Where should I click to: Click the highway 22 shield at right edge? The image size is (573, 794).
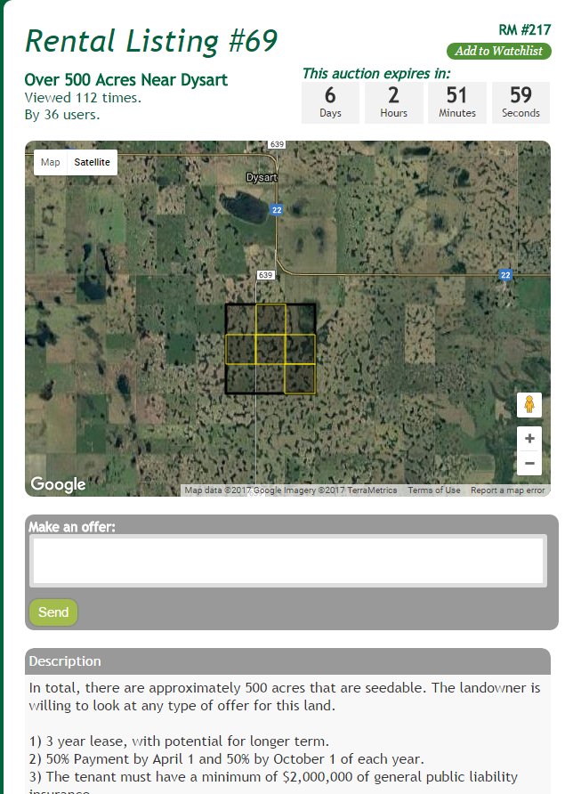[x=505, y=275]
